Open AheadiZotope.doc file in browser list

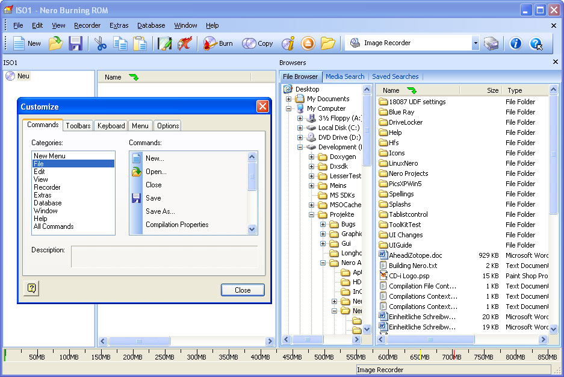click(415, 255)
